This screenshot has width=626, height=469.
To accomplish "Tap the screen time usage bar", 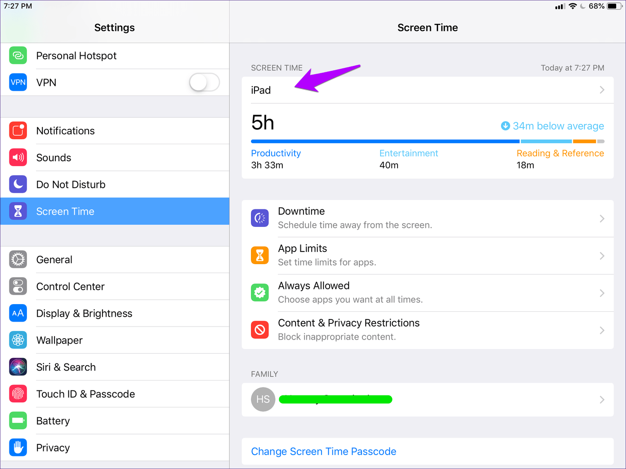I will (x=427, y=142).
